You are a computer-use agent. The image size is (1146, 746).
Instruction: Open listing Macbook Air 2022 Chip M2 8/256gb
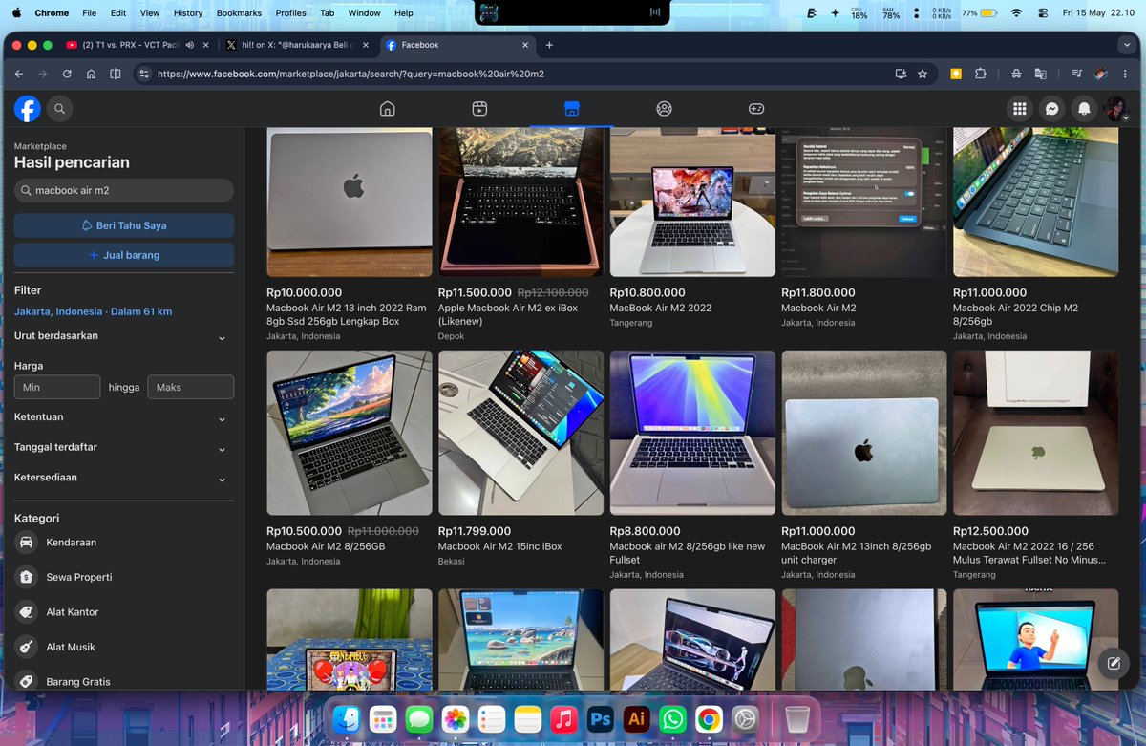point(1015,314)
